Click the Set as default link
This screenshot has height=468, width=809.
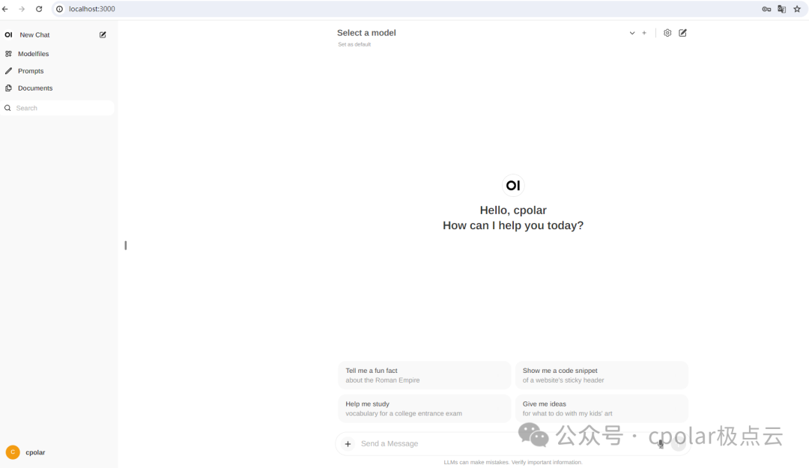[354, 44]
